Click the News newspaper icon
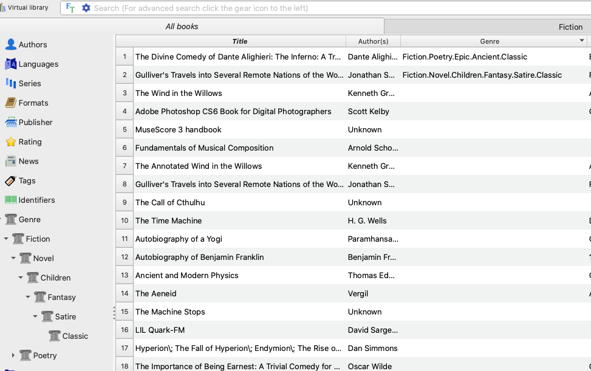 pyautogui.click(x=10, y=161)
